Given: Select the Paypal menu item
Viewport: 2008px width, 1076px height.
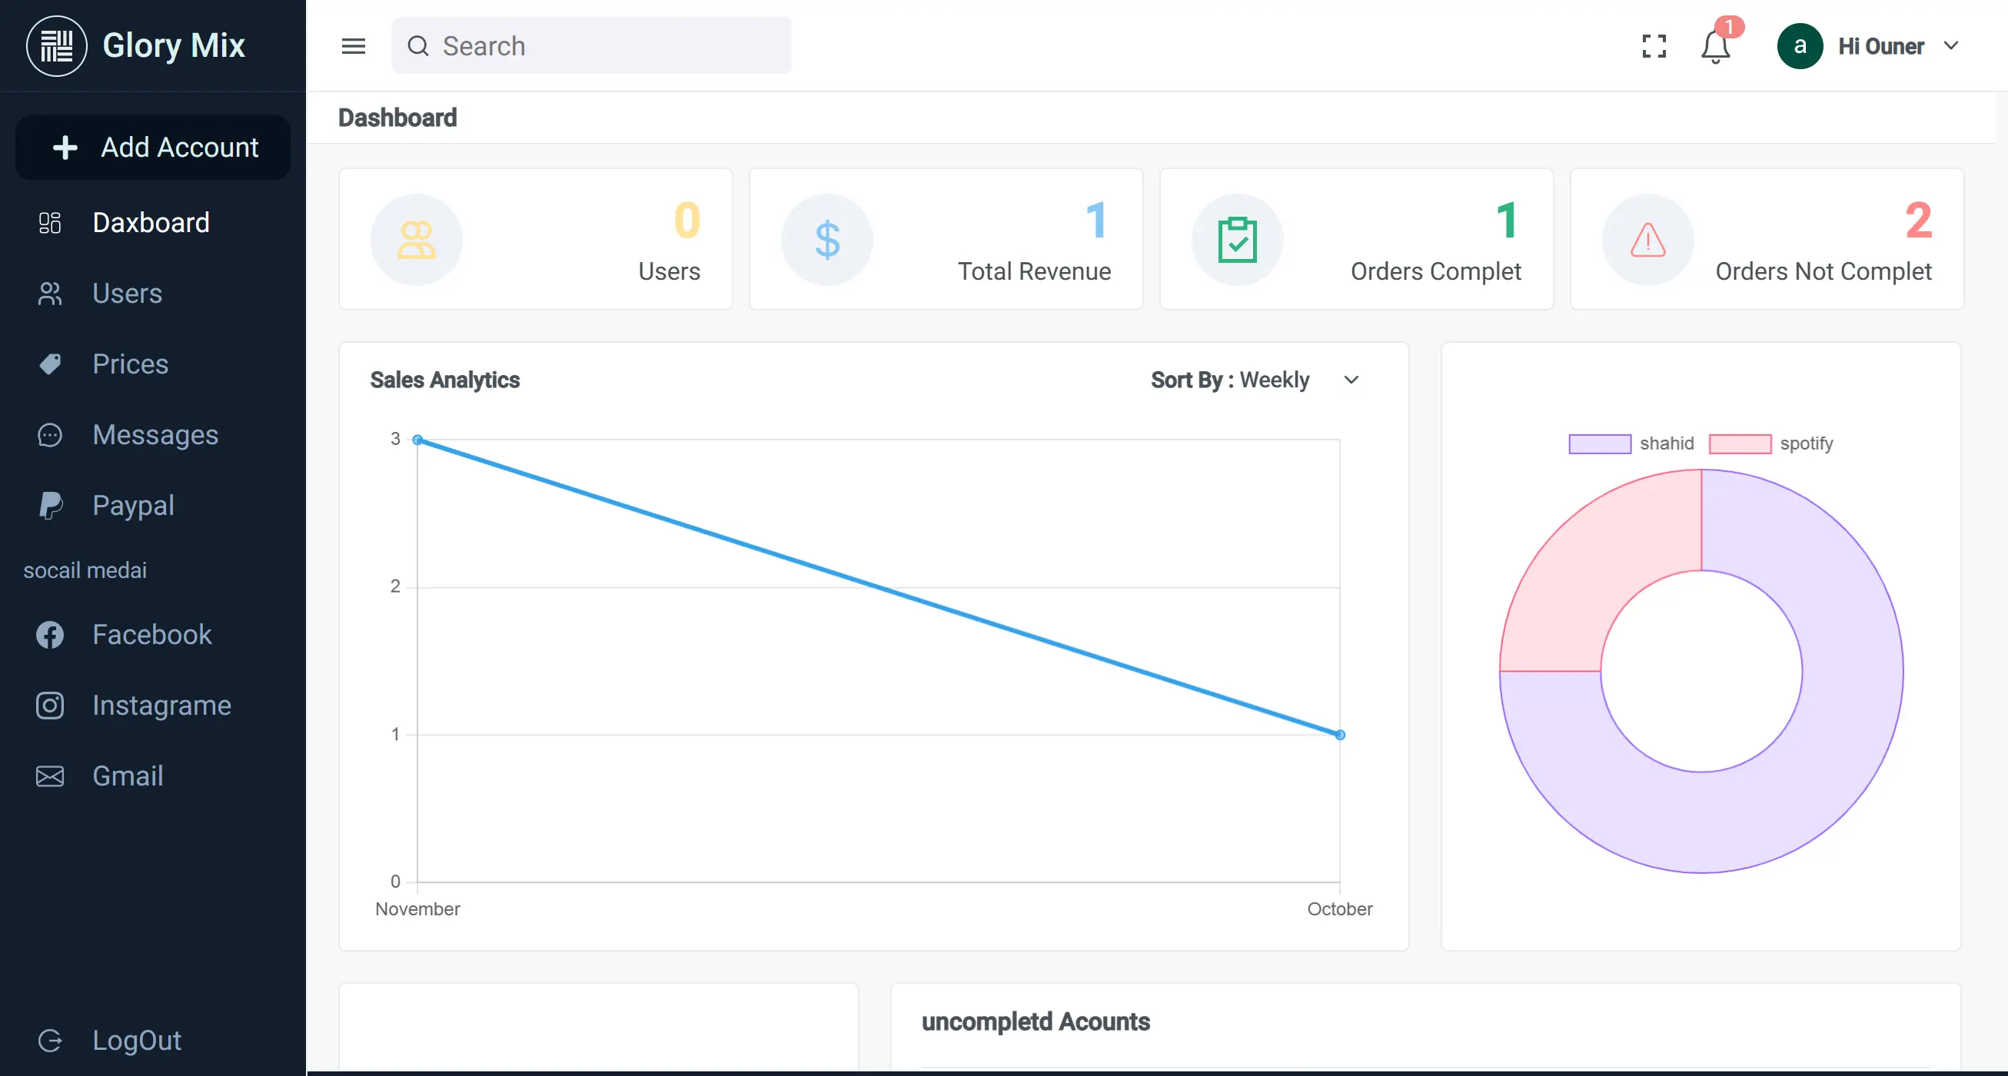Looking at the screenshot, I should 153,506.
